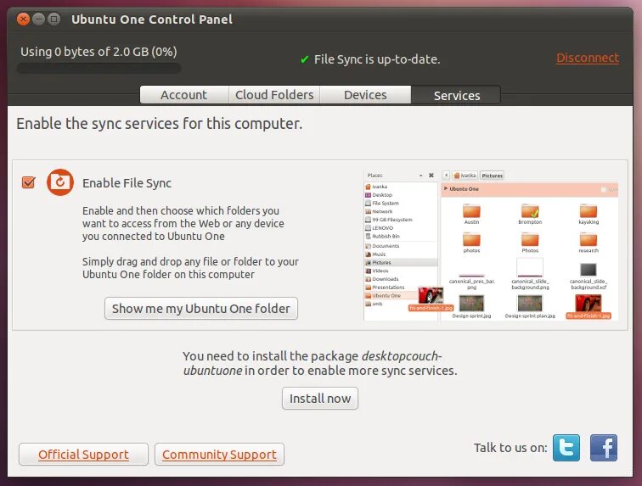Click the green sync status checkmark
This screenshot has height=486, width=642.
(x=304, y=59)
